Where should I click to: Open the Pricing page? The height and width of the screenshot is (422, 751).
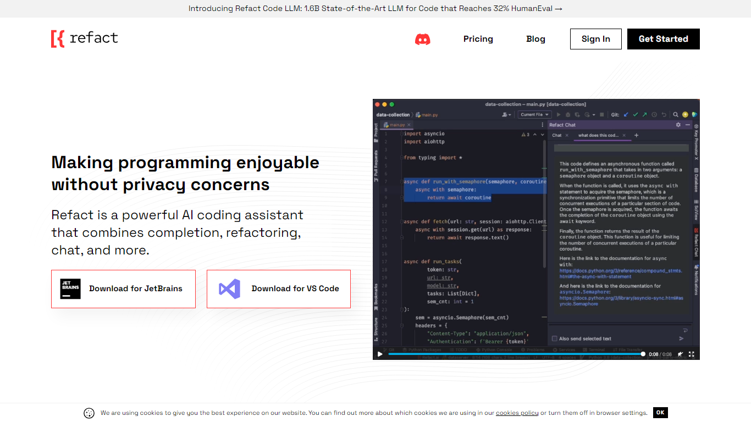pos(478,39)
